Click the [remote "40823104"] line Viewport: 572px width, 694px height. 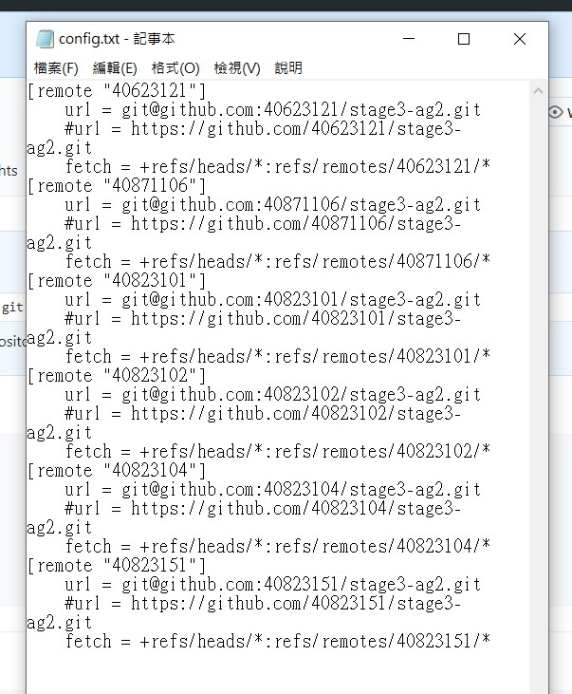(117, 471)
